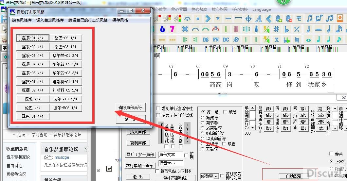347x181 pixels.
Task: Click the FN marking icon
Action: coord(216,40)
